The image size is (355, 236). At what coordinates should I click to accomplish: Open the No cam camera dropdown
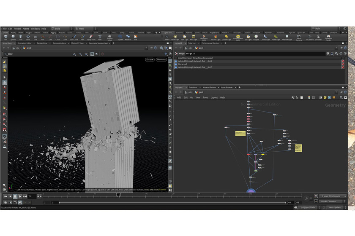[x=161, y=59]
